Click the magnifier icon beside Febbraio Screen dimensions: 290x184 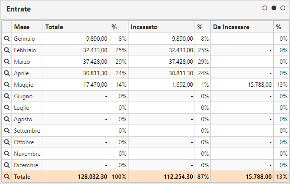[x=7, y=50]
